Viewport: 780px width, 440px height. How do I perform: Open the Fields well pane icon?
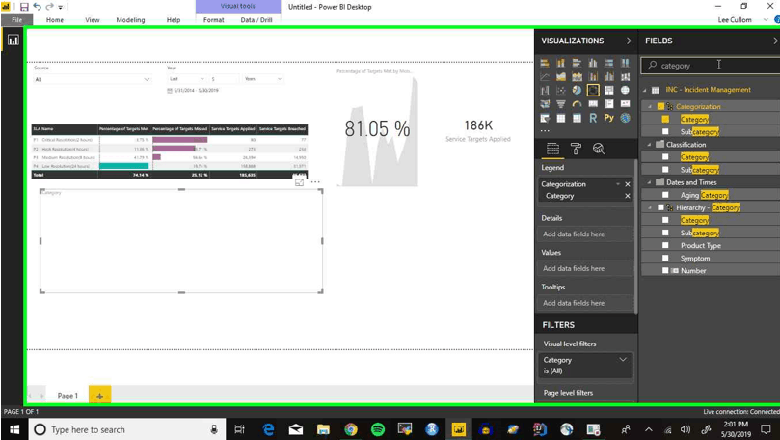click(x=552, y=149)
